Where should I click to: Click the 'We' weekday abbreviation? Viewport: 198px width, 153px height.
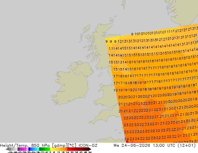click(116, 146)
